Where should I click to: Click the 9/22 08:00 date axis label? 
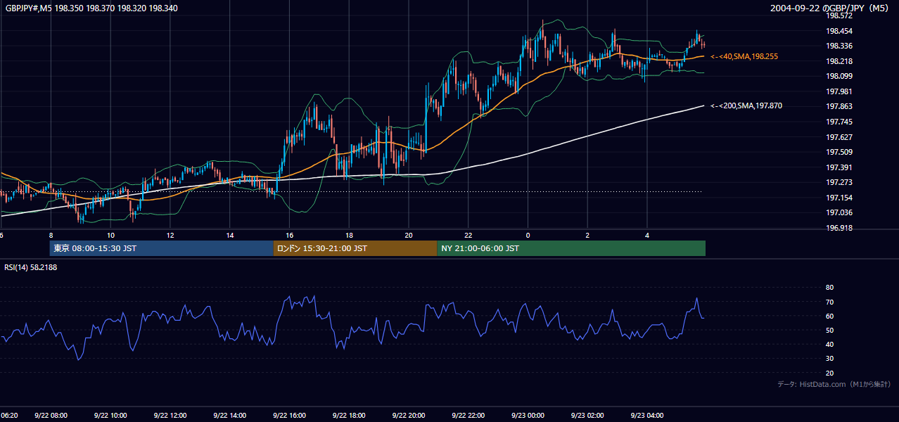(x=51, y=416)
